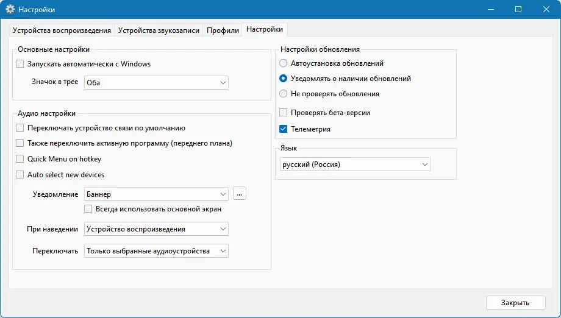Check Всегда использовать основной экран

(88, 209)
